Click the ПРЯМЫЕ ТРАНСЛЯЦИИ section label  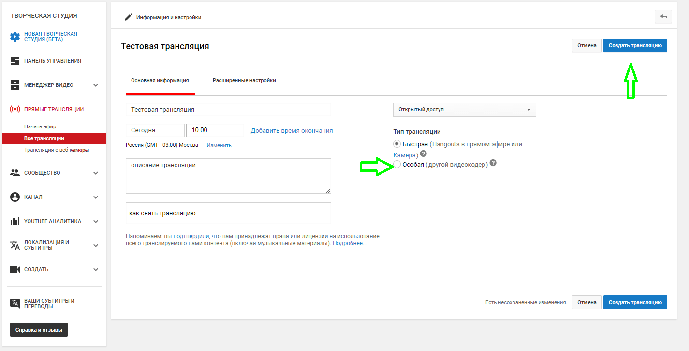pos(54,109)
